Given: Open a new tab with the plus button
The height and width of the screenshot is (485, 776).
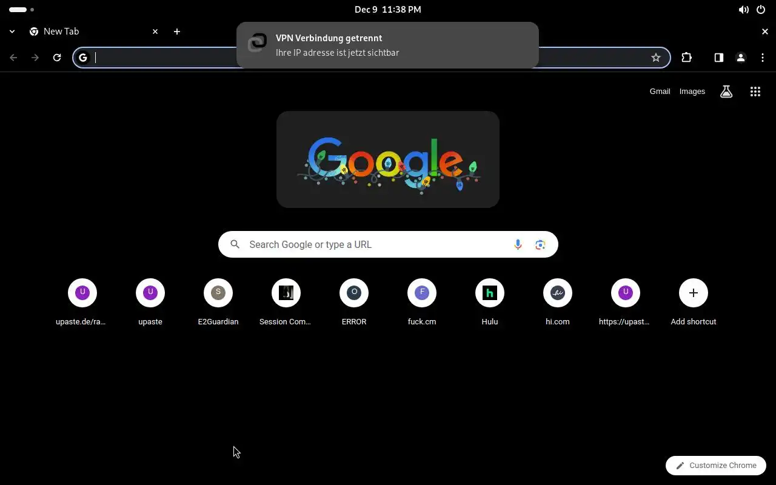Looking at the screenshot, I should (176, 32).
